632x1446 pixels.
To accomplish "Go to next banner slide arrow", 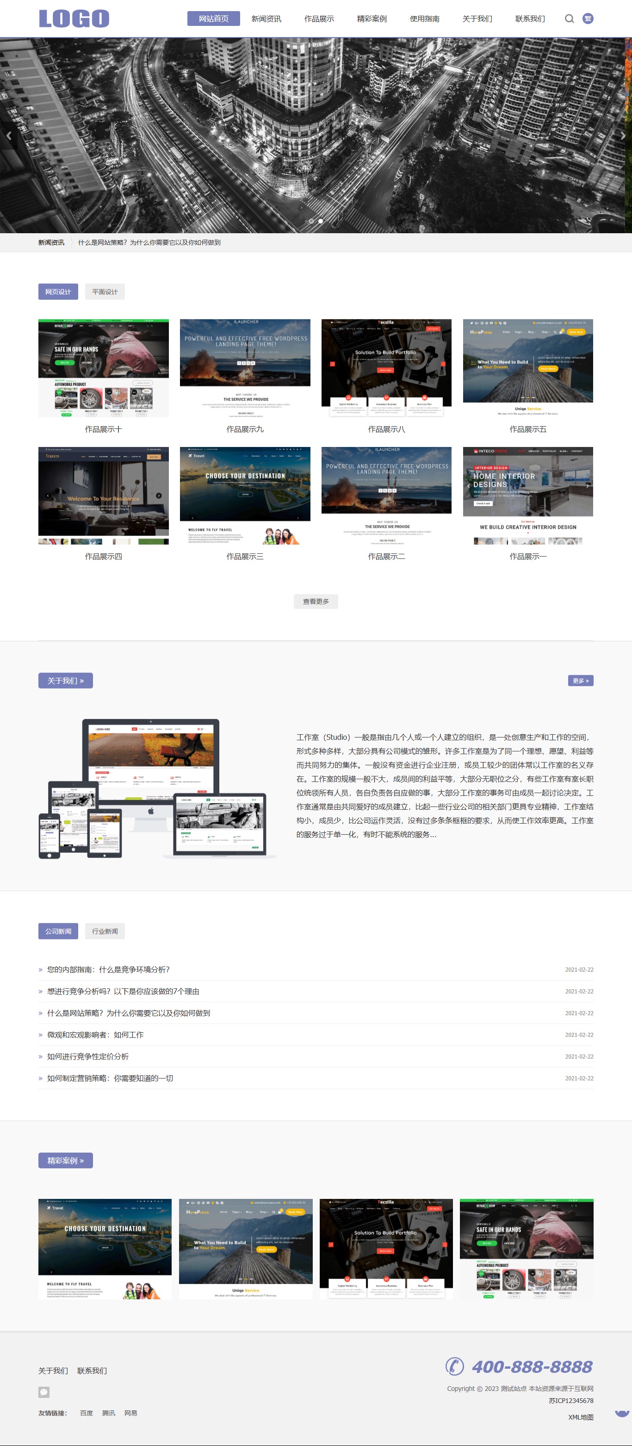I will point(622,135).
